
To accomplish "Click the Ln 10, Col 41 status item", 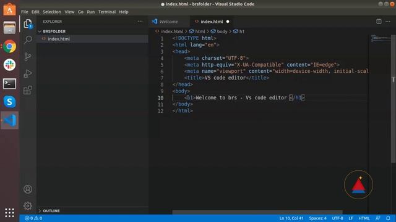I will pyautogui.click(x=291, y=218).
